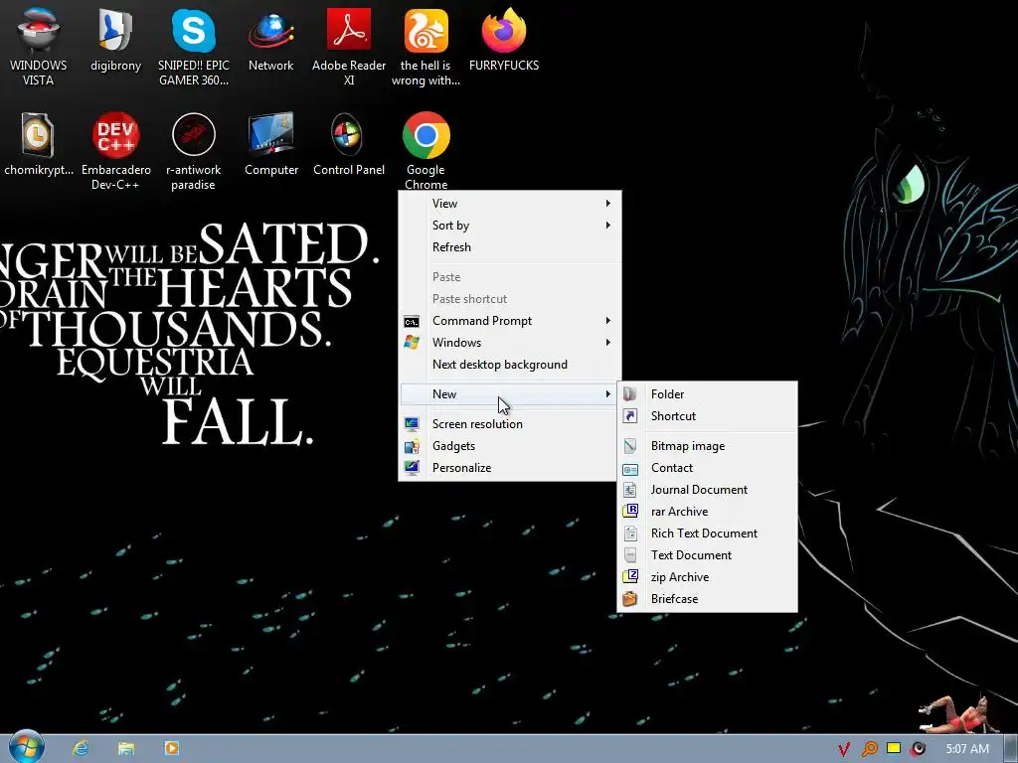Select the Skype icon labeled SNIPED!! EPIC GAMER
Viewport: 1018px width, 763px height.
click(194, 47)
